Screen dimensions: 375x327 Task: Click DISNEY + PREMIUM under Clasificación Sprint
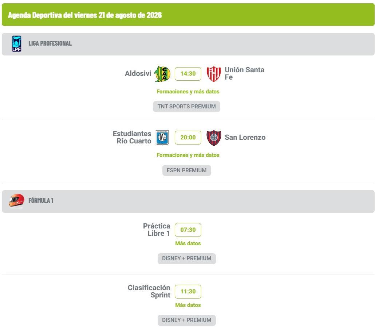(186, 320)
